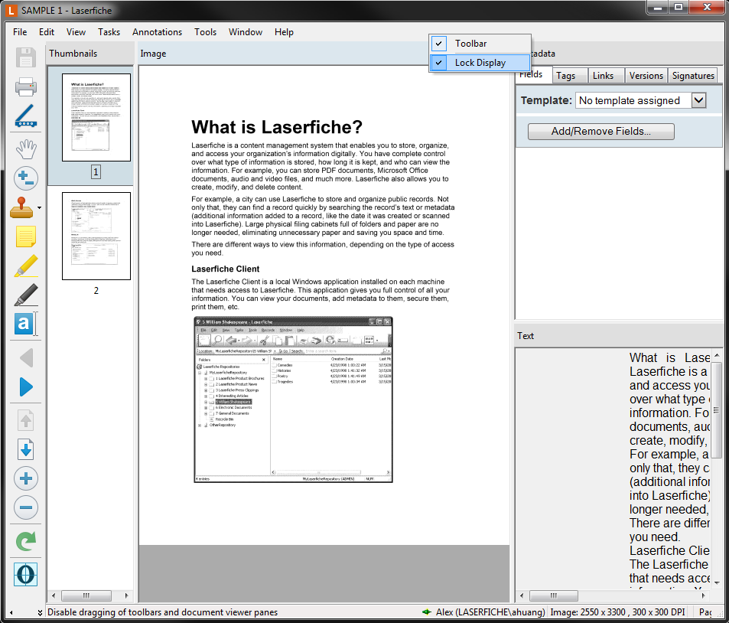The height and width of the screenshot is (623, 729).
Task: Maximize the Laserfiche window
Action: tap(679, 8)
